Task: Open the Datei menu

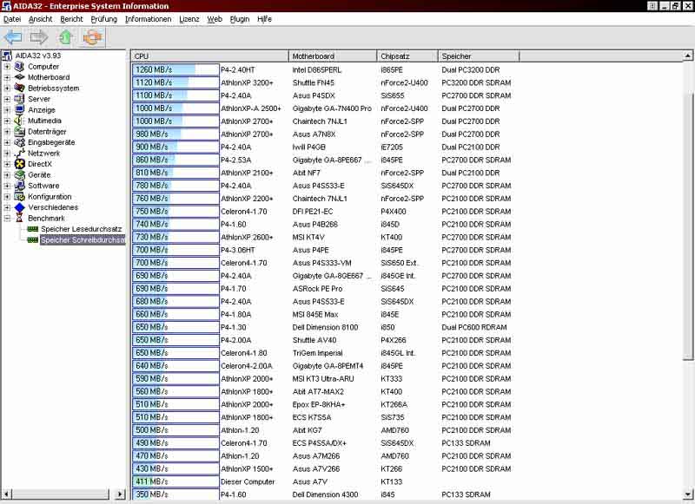Action: tap(12, 19)
